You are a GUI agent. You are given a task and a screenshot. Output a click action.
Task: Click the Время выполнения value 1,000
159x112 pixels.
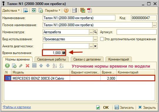point(52,53)
